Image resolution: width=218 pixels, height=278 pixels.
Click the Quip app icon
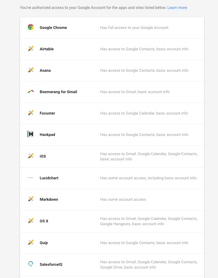[x=31, y=242]
